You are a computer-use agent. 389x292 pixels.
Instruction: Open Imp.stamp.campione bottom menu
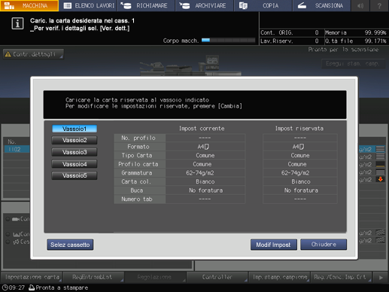[279, 277]
